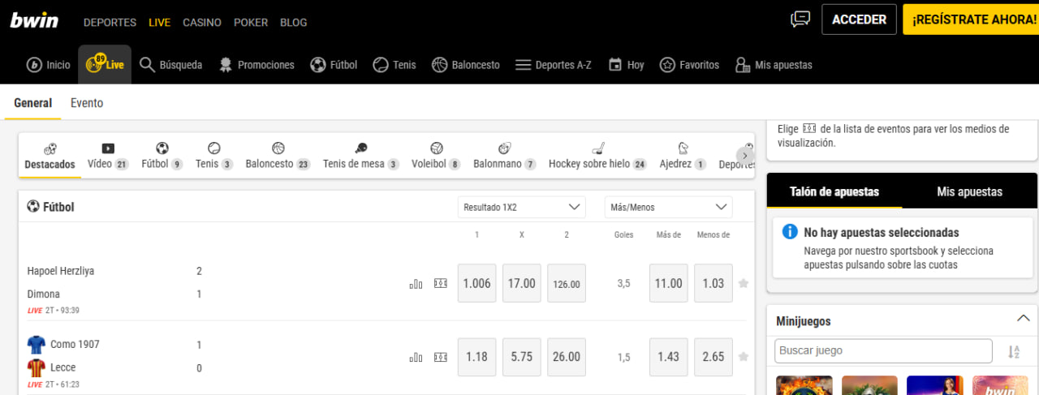The height and width of the screenshot is (395, 1039).
Task: Open Deportes A-Z list
Action: (x=554, y=65)
